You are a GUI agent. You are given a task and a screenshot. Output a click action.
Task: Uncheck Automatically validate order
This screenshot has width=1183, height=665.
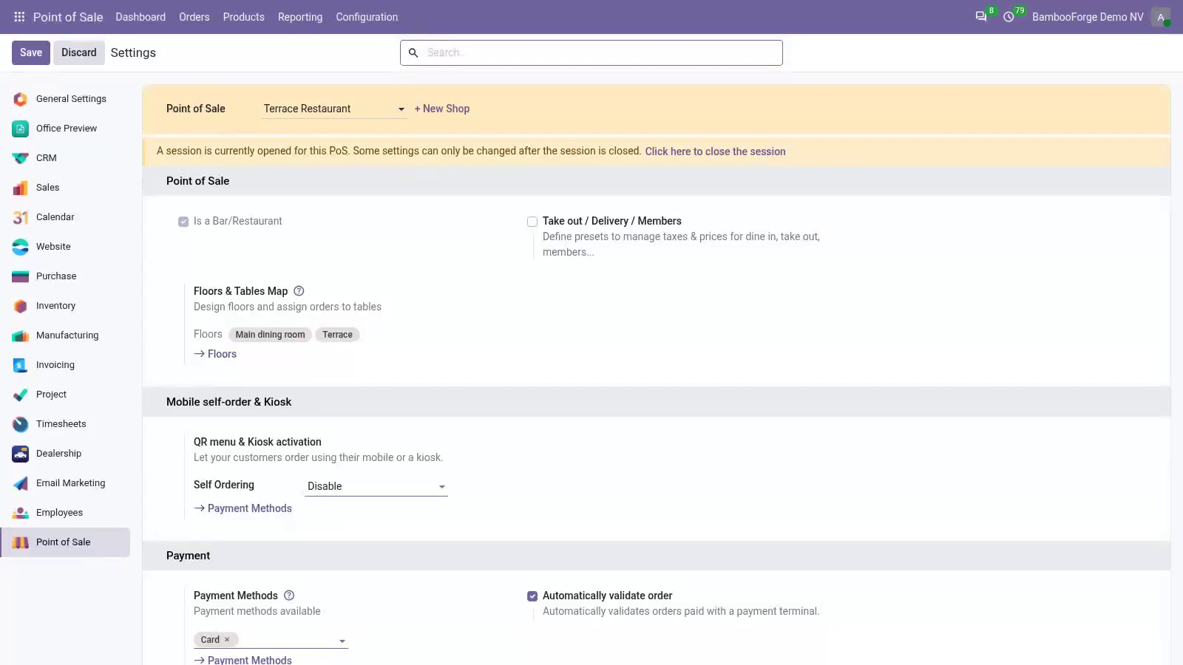(x=532, y=596)
